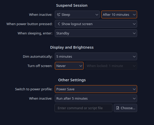Click chevron of Standby dropdown

pos(134,33)
